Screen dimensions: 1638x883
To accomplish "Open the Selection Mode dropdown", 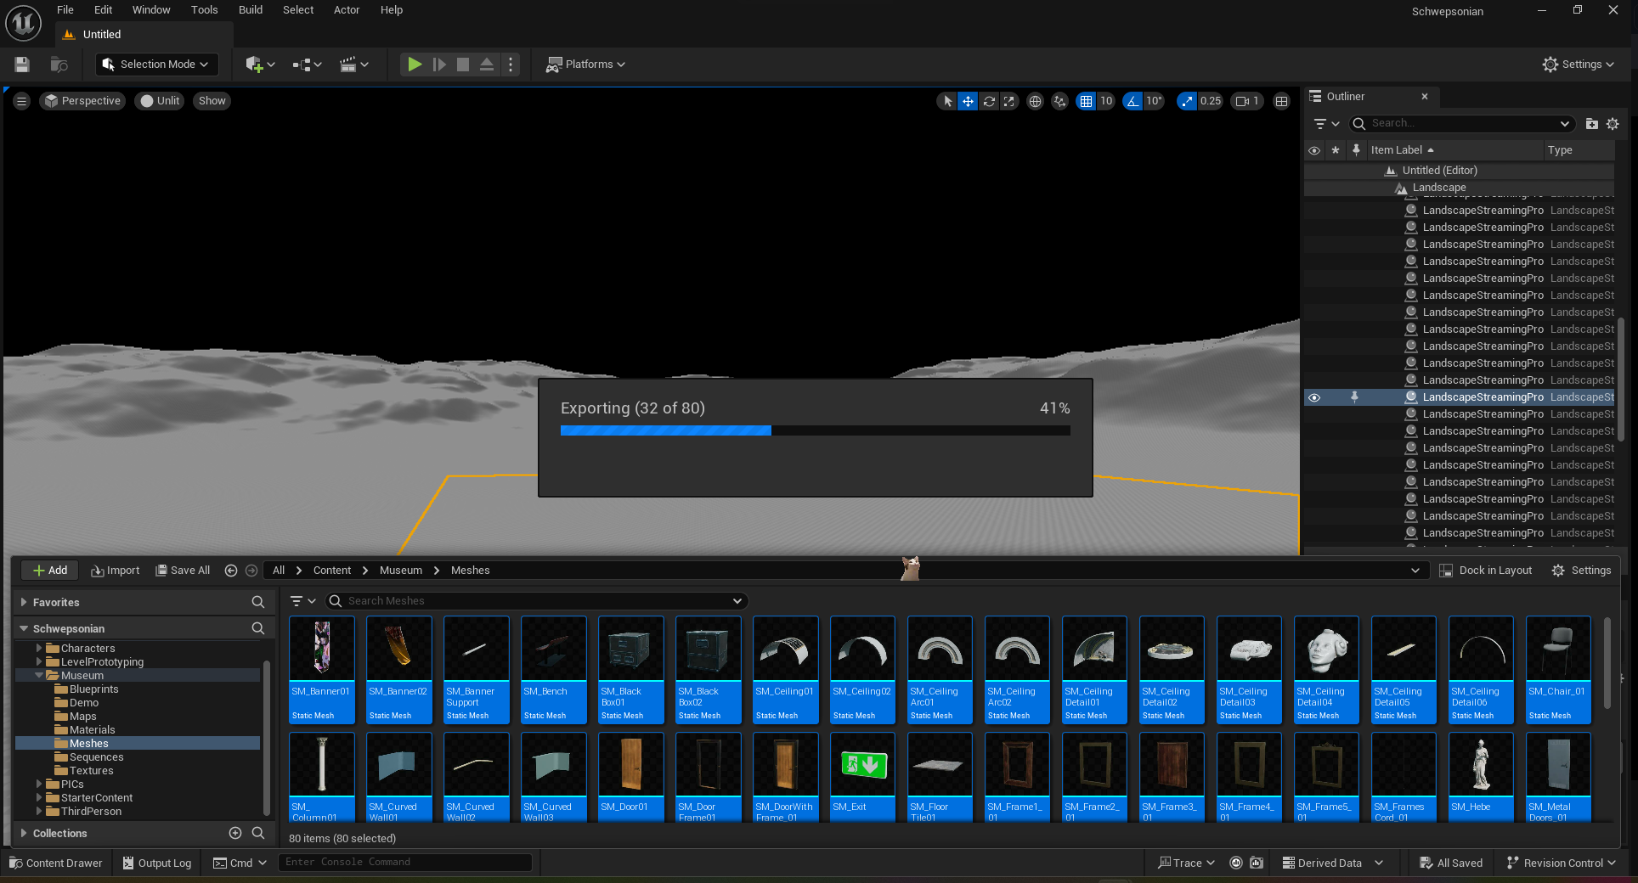I will coord(156,65).
